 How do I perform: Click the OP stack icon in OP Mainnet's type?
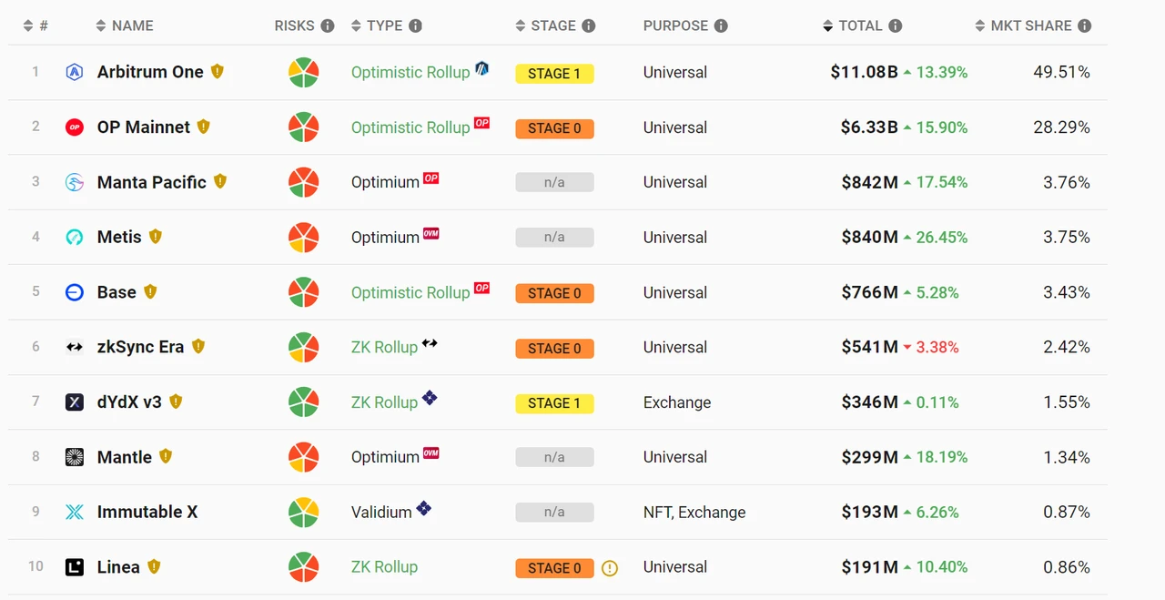pyautogui.click(x=482, y=123)
